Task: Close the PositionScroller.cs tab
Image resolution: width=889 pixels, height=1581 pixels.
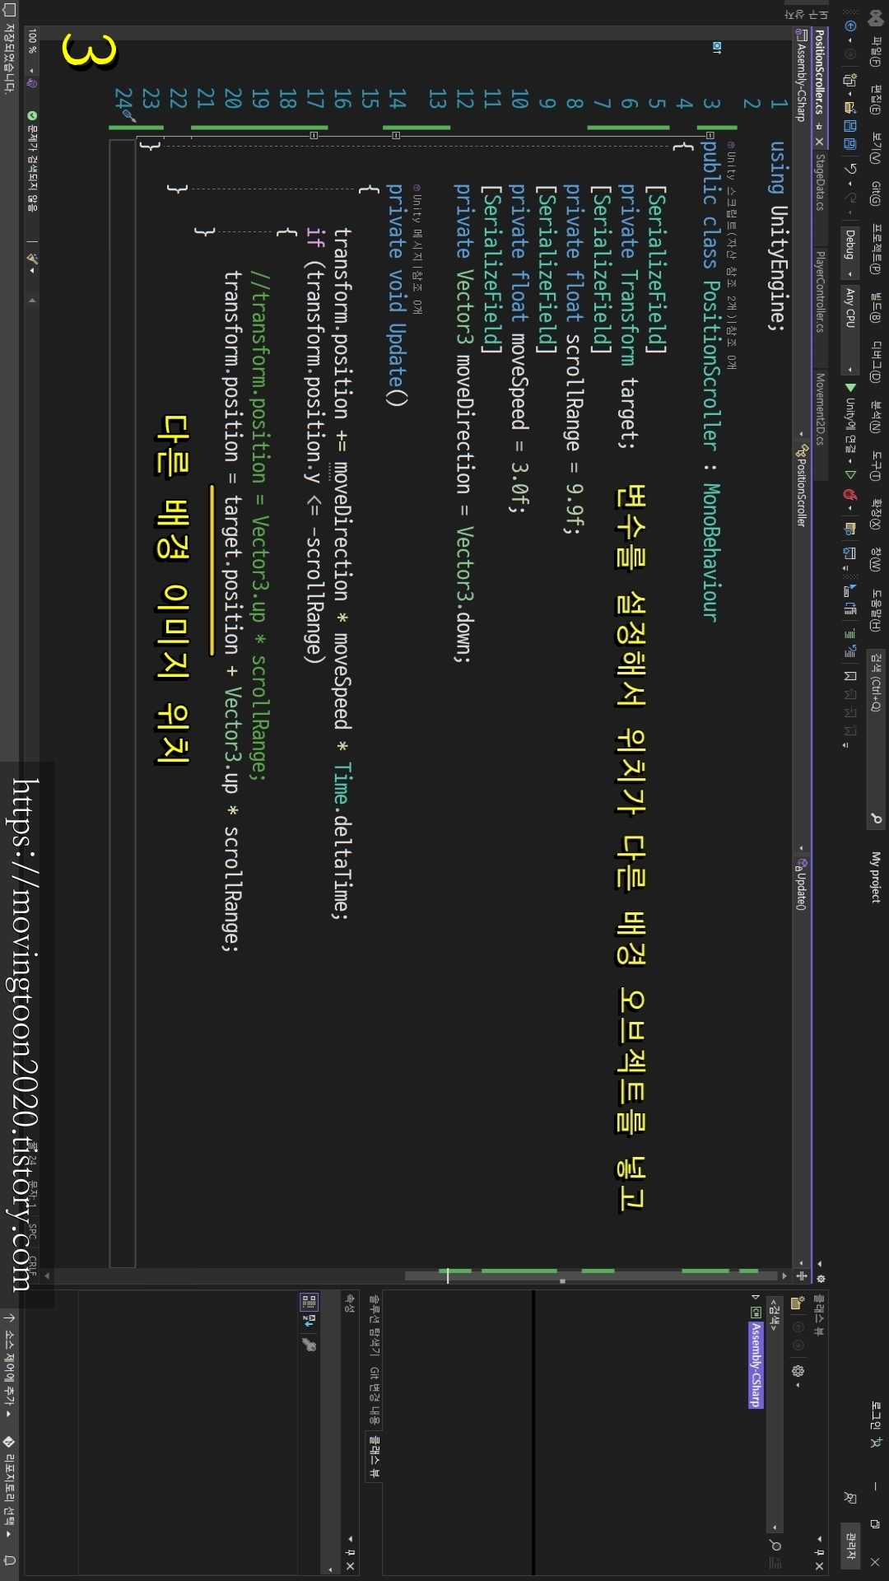Action: [x=819, y=142]
